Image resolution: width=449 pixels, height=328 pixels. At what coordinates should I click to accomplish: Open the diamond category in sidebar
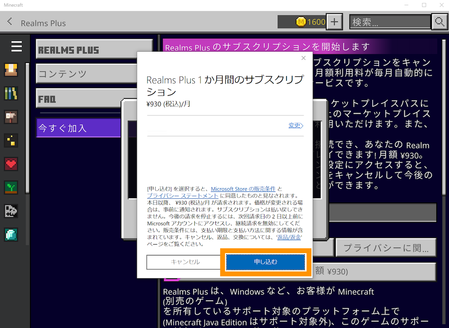(11, 234)
